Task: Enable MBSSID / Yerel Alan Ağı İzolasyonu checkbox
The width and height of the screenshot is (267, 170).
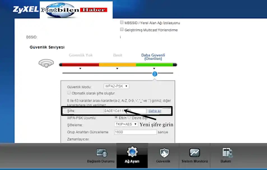Action: click(x=122, y=23)
